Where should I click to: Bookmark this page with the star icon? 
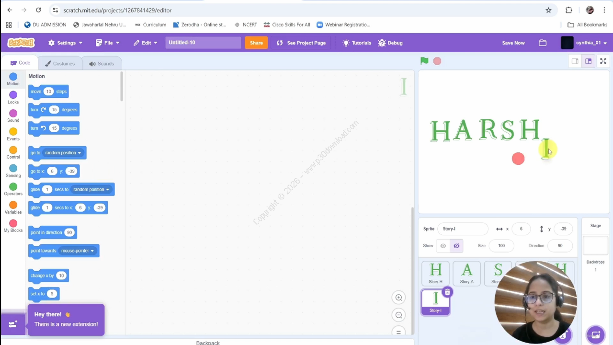click(548, 10)
